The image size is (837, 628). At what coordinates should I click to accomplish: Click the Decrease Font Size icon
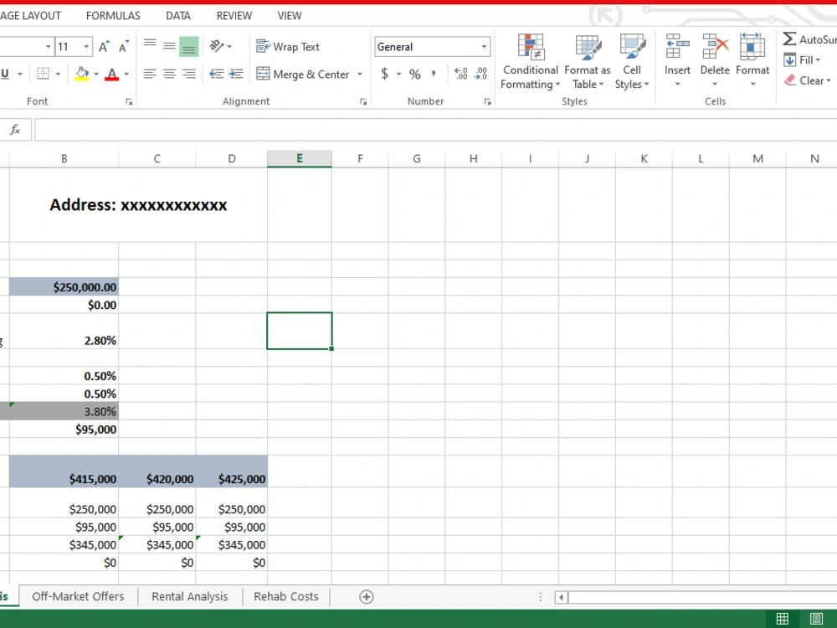(x=124, y=47)
